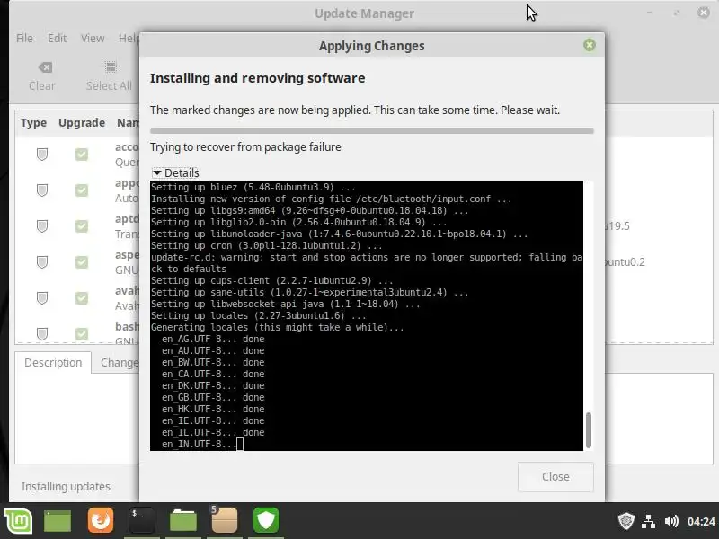Click the Close button in Applying Changes
This screenshot has height=539, width=719.
coord(555,477)
